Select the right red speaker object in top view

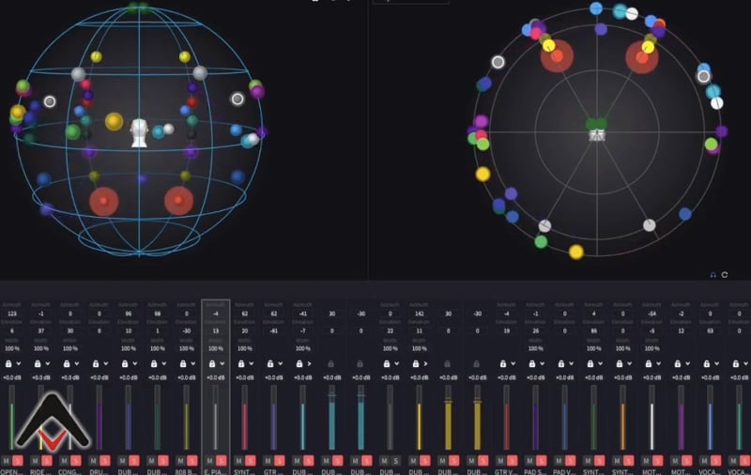[x=642, y=57]
